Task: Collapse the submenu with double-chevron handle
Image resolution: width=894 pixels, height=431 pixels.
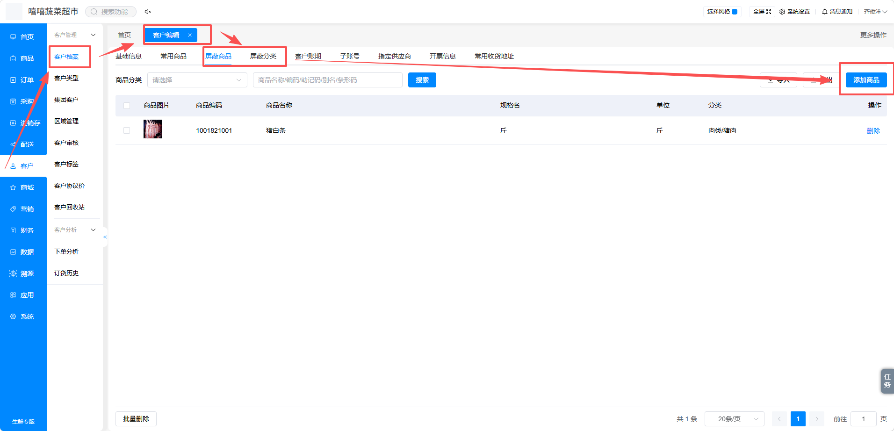Action: click(105, 237)
